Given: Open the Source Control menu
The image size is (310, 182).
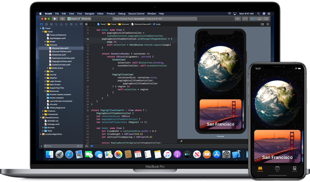Looking at the screenshot, I should [x=136, y=14].
